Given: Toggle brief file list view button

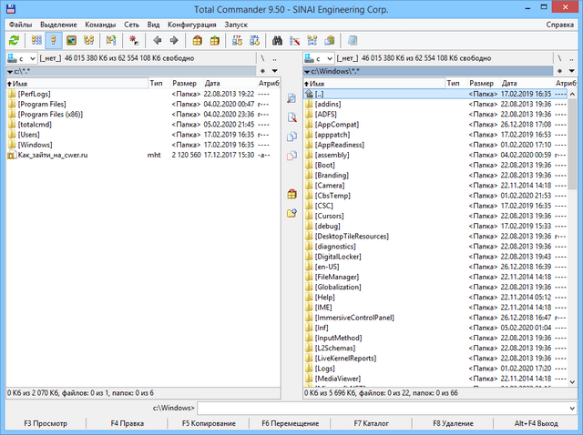Looking at the screenshot, I should [36, 40].
